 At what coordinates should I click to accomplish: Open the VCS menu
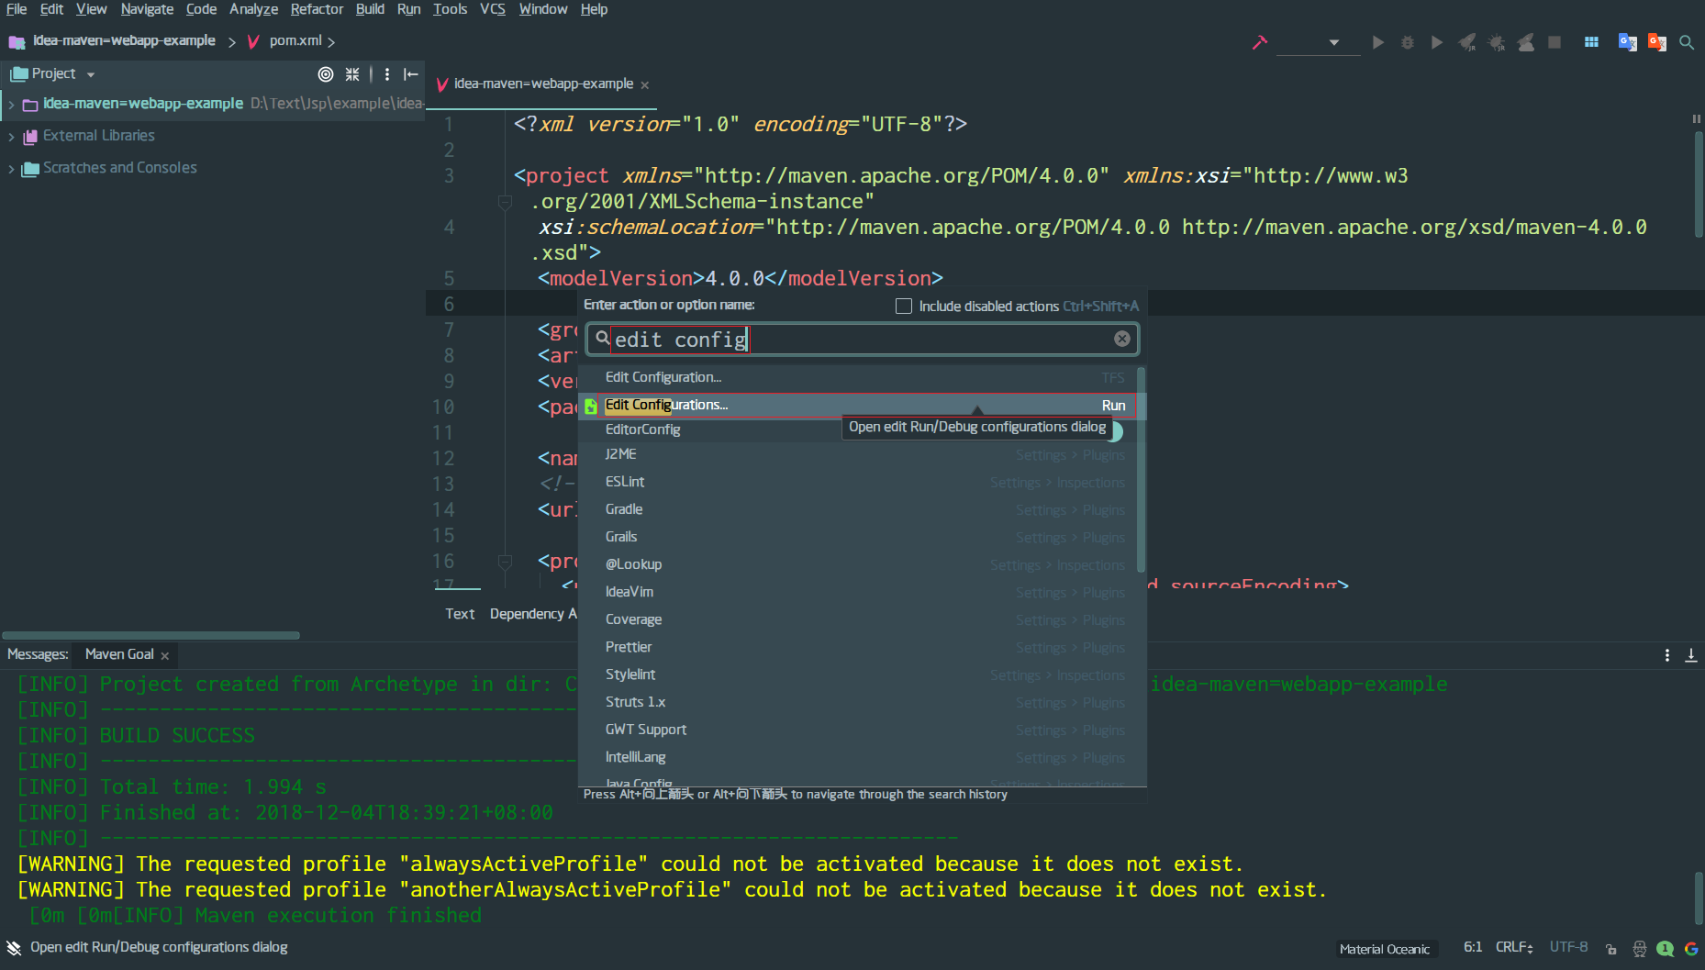pos(493,9)
